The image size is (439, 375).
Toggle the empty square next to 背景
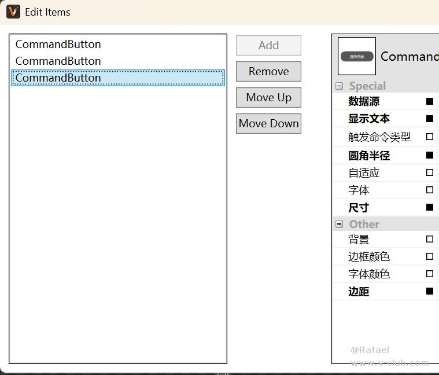[430, 239]
